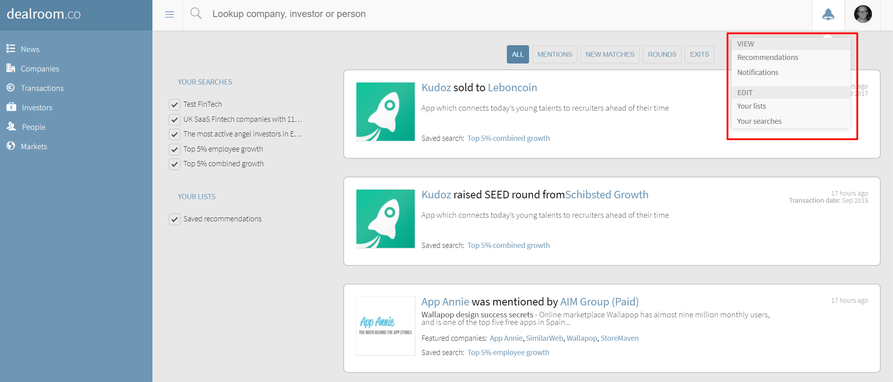Image resolution: width=893 pixels, height=382 pixels.
Task: Click the Companies building icon
Action: 11,68
